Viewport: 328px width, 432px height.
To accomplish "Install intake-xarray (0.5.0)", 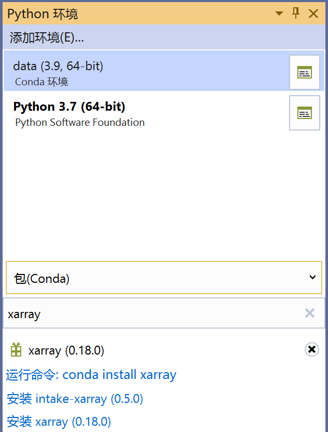I will (x=75, y=399).
